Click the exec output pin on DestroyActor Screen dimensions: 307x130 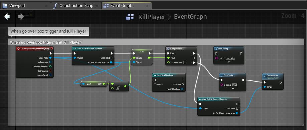tap(280, 82)
